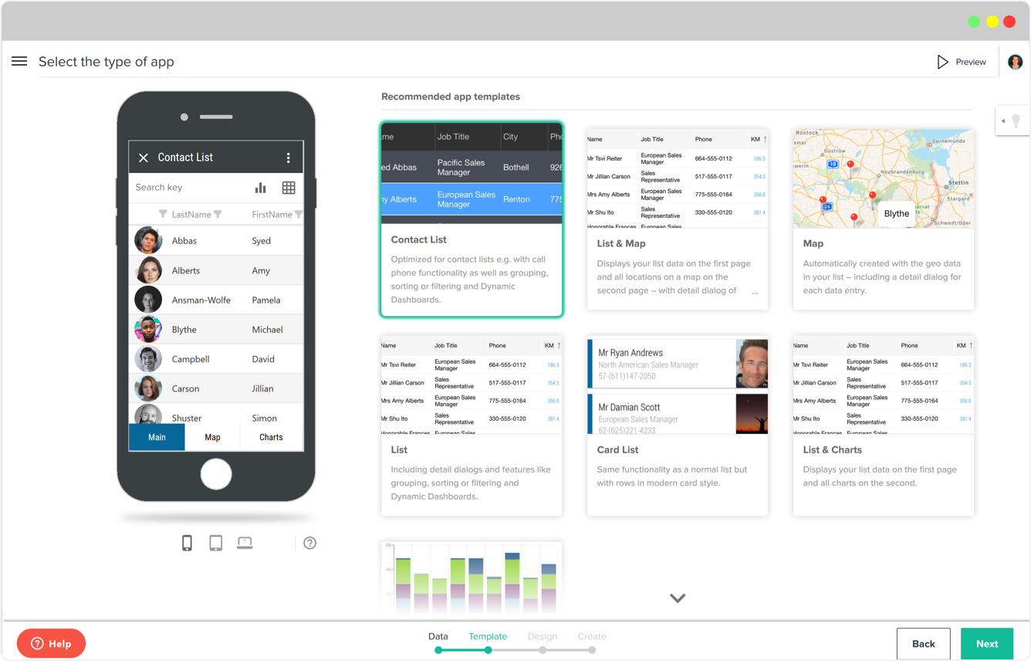Click the Next button
Image resolution: width=1031 pixels, height=661 pixels.
point(987,644)
